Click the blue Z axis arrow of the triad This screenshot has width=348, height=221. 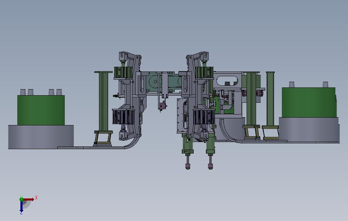21,206
